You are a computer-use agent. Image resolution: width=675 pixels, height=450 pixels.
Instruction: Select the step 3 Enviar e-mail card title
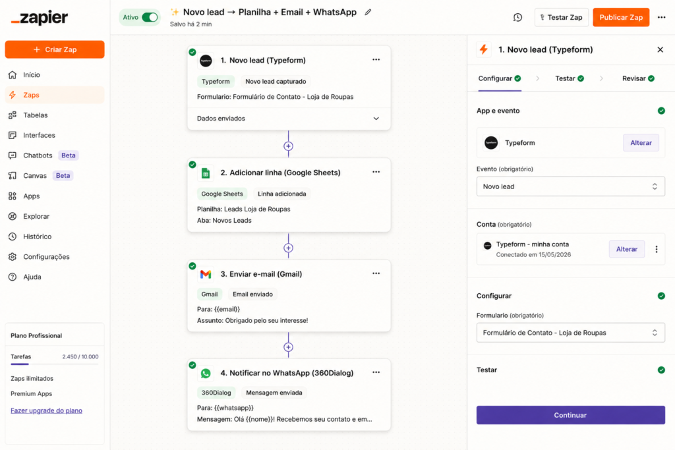pos(261,274)
